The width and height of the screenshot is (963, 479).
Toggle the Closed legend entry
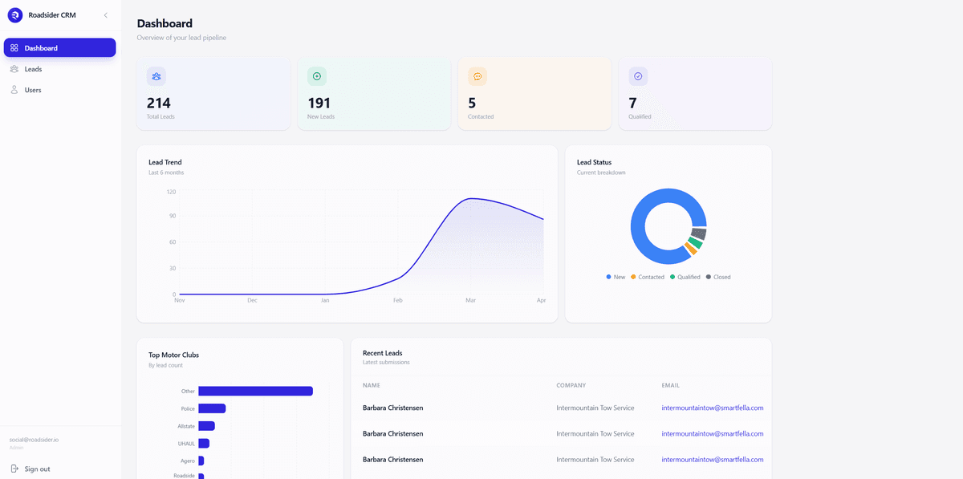pyautogui.click(x=718, y=277)
